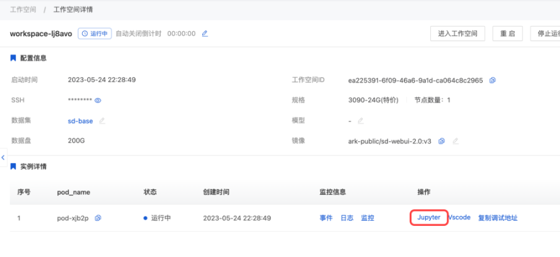This screenshot has width=560, height=257.
Task: Reveal the hidden SSH password
Action: pos(98,100)
